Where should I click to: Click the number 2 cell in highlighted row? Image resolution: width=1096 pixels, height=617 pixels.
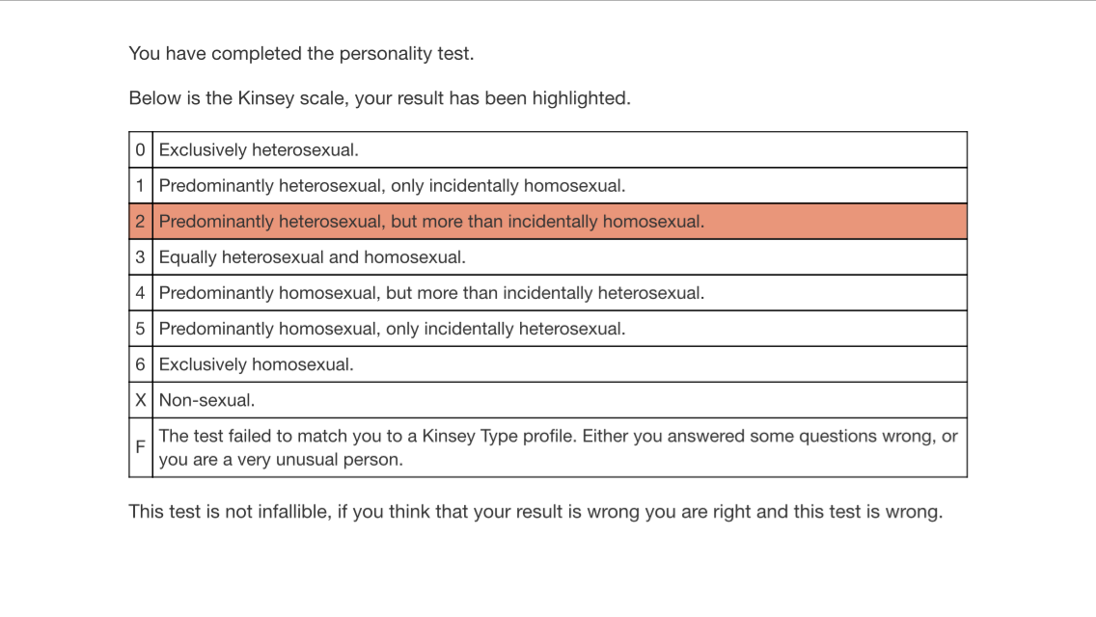click(x=141, y=222)
